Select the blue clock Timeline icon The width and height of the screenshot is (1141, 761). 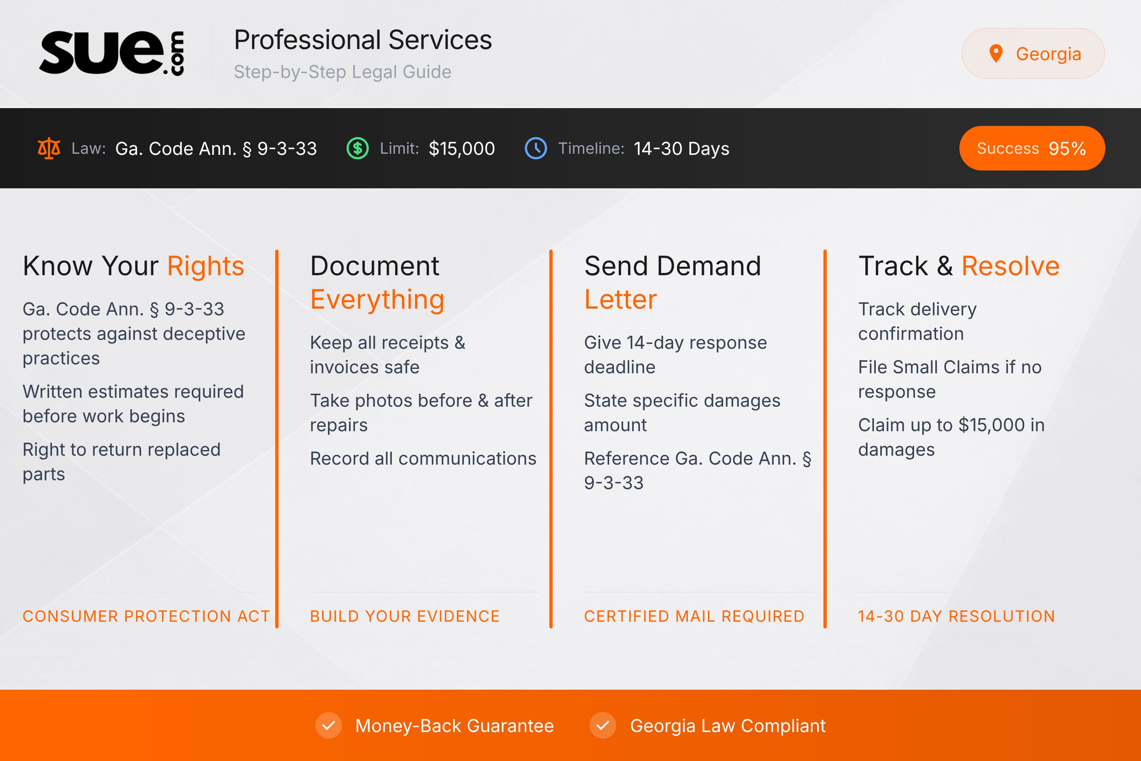(536, 149)
